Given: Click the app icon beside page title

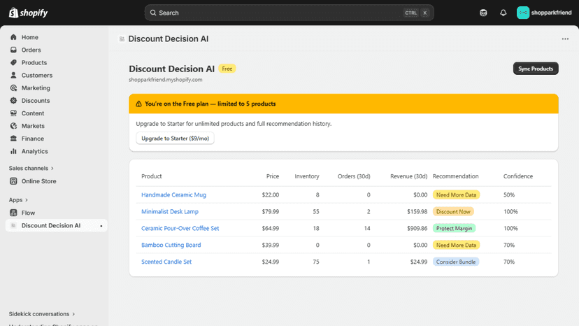Looking at the screenshot, I should click(x=122, y=38).
